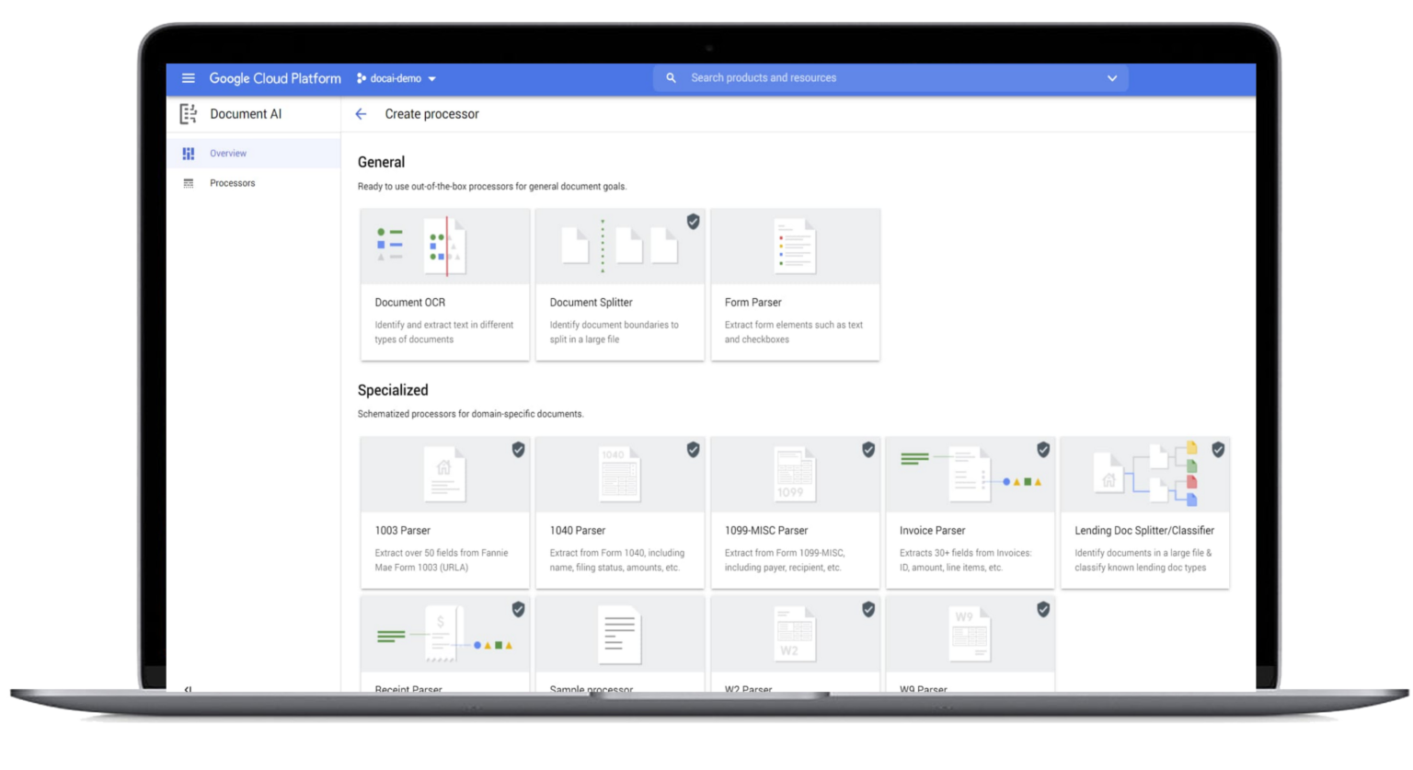Viewport: 1413px width, 770px height.
Task: Click the shield badge on W9 Parser
Action: [1043, 610]
